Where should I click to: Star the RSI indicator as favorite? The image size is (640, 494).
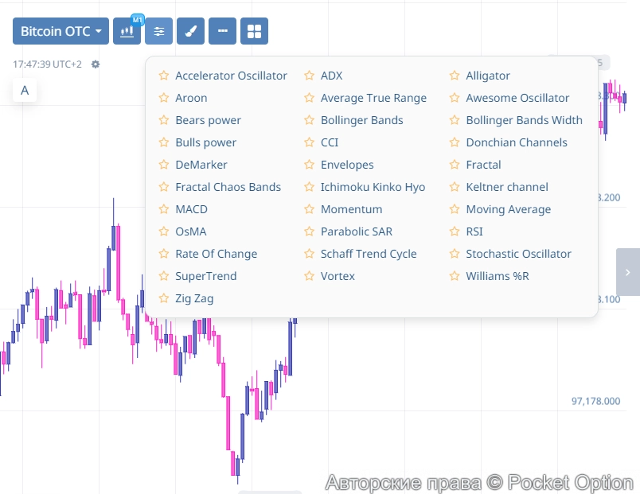pos(455,231)
